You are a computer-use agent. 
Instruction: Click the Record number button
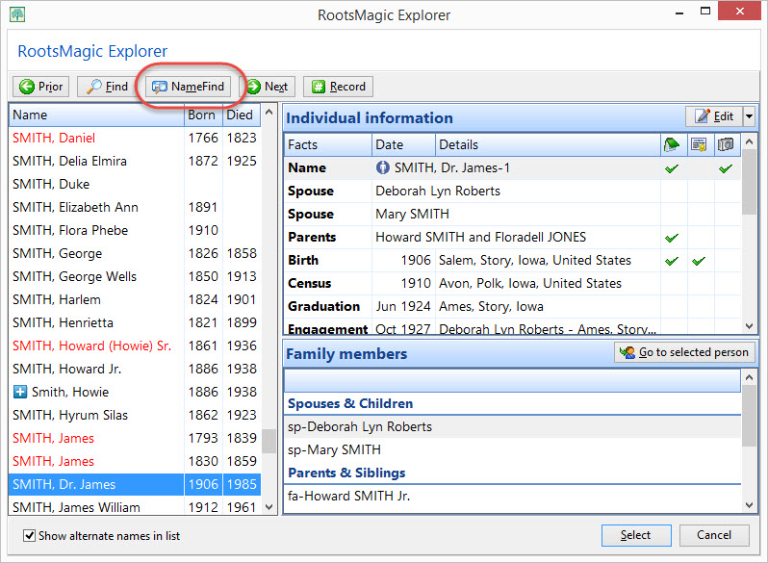point(339,87)
